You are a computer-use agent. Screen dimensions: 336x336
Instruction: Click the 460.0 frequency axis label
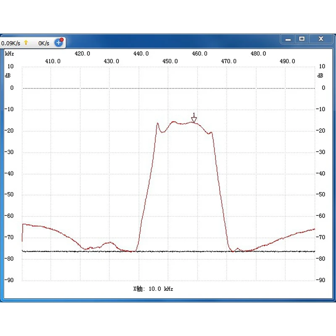click(199, 54)
